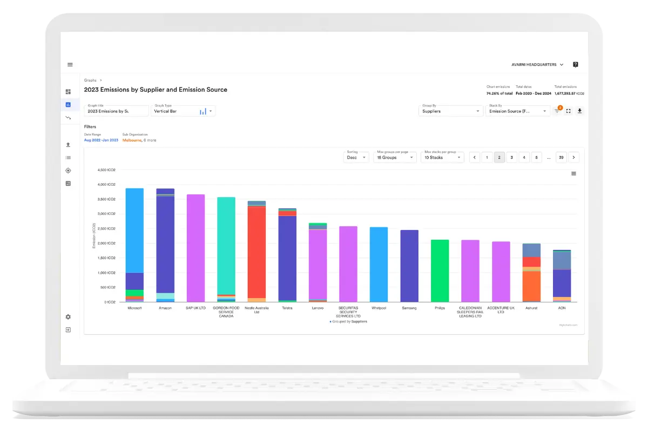The height and width of the screenshot is (432, 648).
Task: Open the help question mark icon
Action: point(576,65)
